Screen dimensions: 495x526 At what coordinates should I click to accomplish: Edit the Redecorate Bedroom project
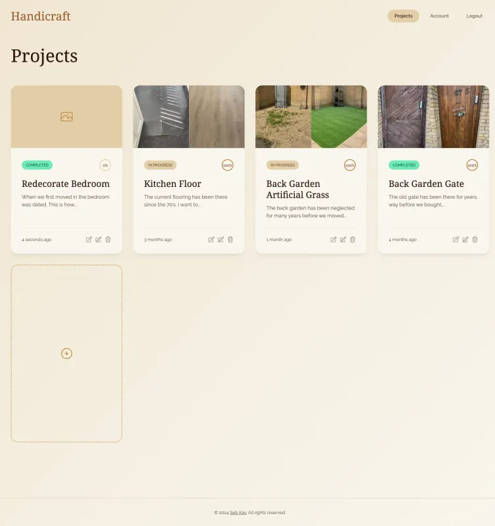(x=98, y=240)
